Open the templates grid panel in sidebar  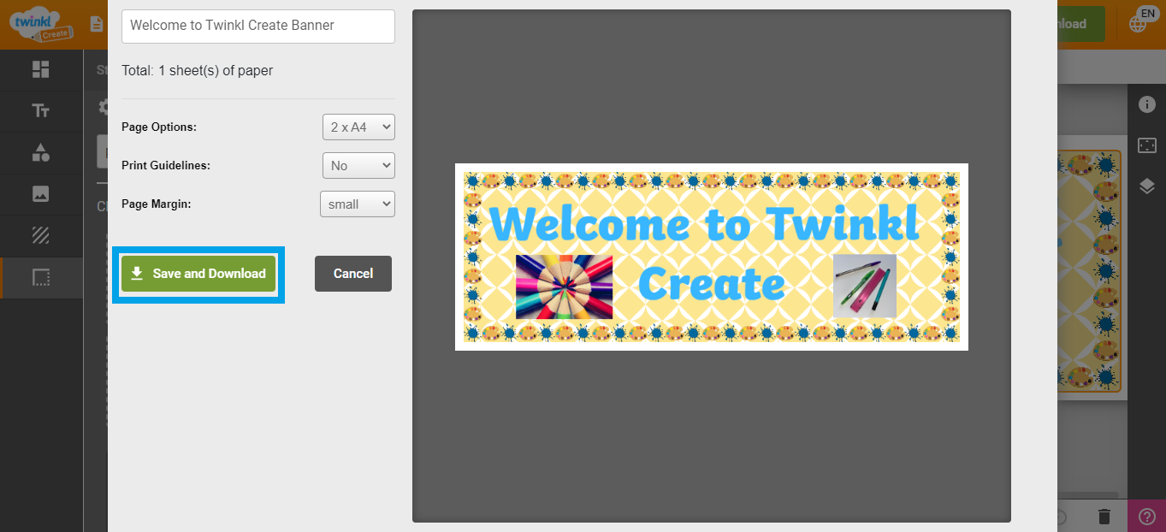click(40, 69)
